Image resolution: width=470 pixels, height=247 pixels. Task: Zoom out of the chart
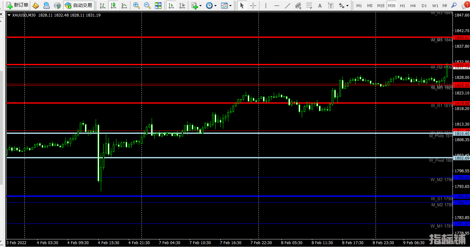pos(147,5)
